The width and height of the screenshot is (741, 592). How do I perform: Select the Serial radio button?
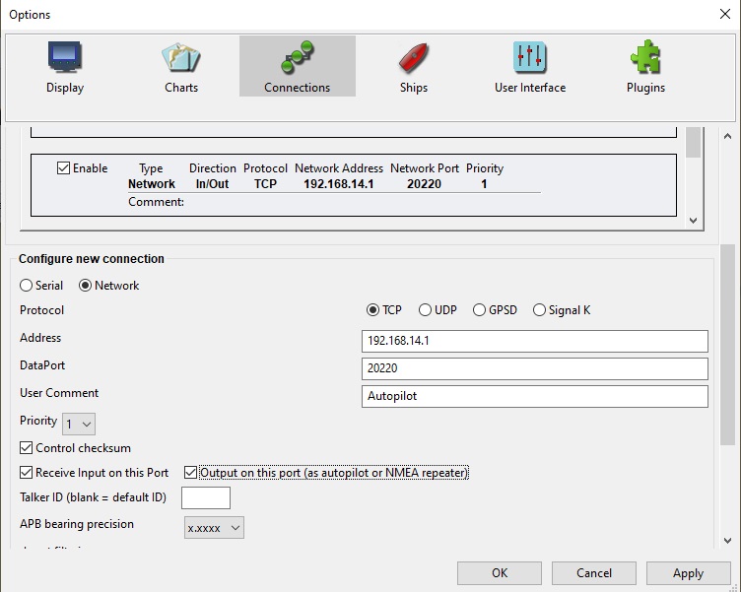pos(27,286)
